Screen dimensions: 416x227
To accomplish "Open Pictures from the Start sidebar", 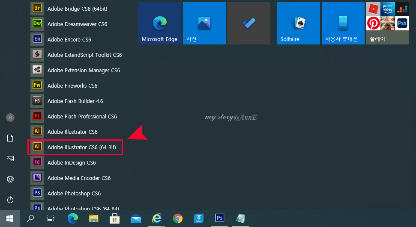I will click(10, 159).
